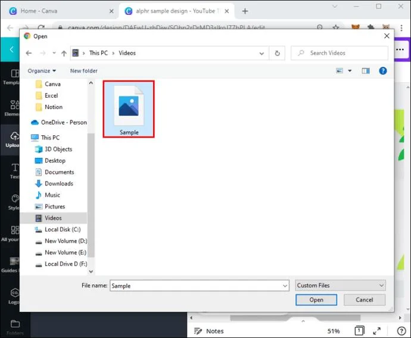Close the Open dialog
This screenshot has width=411, height=338.
[x=387, y=36]
